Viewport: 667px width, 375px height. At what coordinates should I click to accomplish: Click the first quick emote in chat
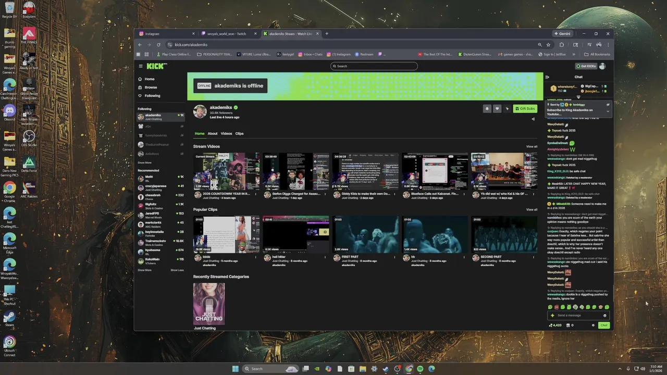click(x=550, y=307)
